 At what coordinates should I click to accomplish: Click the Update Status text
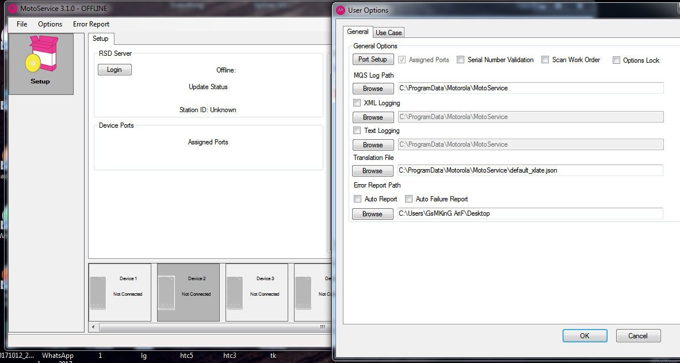[208, 87]
